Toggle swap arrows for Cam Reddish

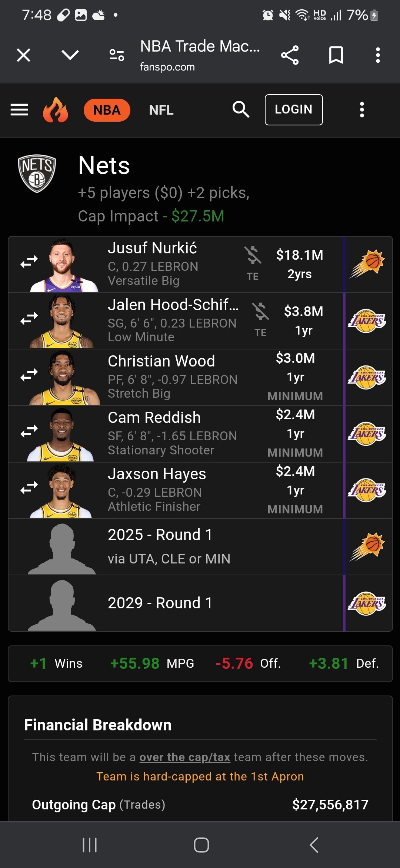[29, 431]
